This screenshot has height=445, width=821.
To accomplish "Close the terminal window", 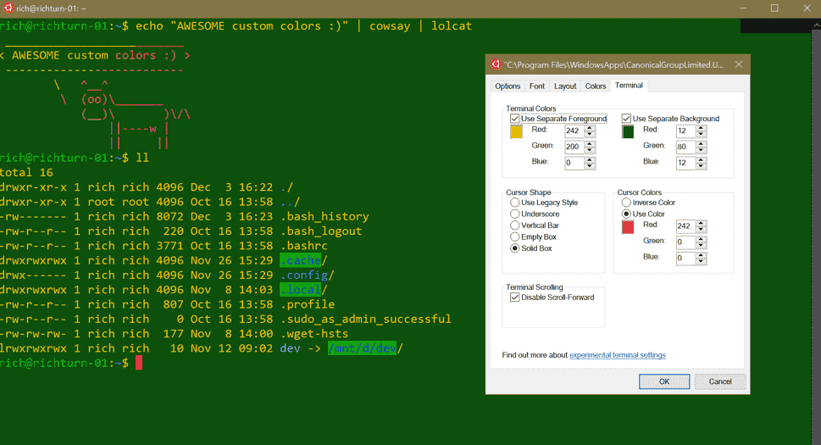I will click(807, 8).
